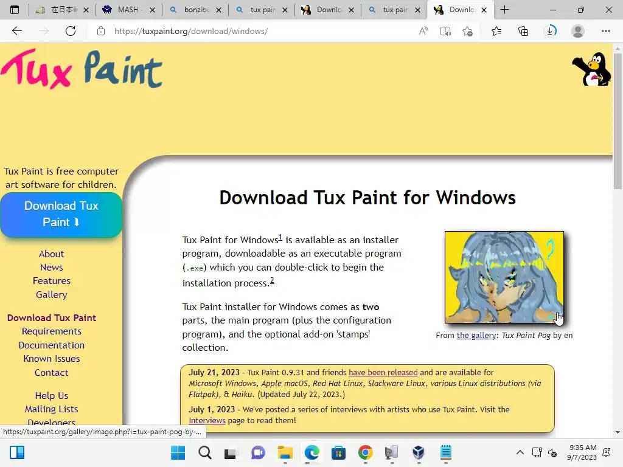Switch to Microsoft Edge on the taskbar

coord(312,452)
